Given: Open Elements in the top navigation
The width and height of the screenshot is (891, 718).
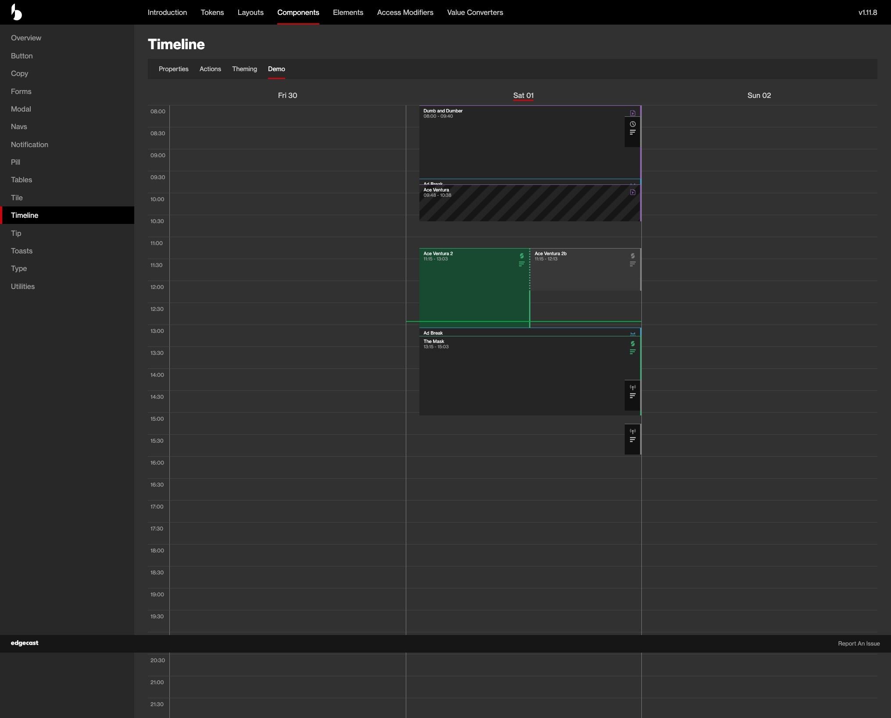Looking at the screenshot, I should [348, 12].
